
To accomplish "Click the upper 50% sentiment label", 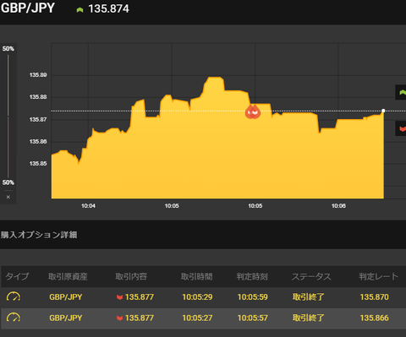I will click(8, 49).
